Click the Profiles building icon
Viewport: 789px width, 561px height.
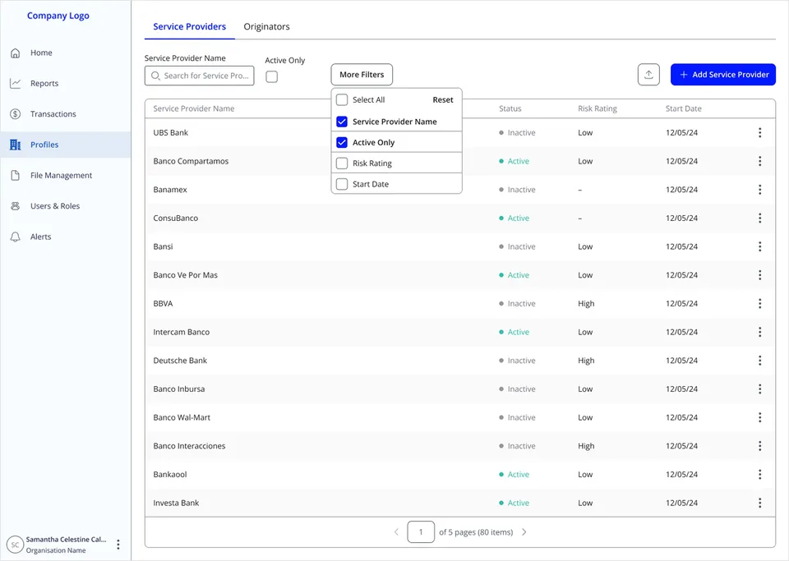(x=16, y=145)
